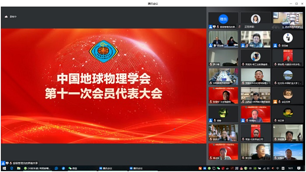Image resolution: width=306 pixels, height=172 pixels.
Task: Click the volume icon in system tray
Action: click(x=268, y=169)
